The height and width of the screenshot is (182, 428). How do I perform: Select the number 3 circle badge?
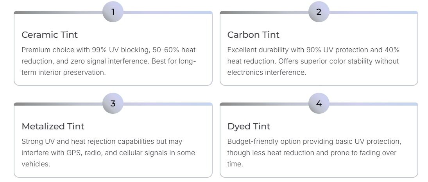(x=113, y=104)
